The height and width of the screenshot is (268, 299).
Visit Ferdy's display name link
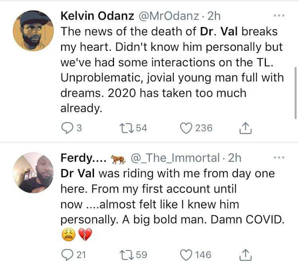click(x=83, y=158)
